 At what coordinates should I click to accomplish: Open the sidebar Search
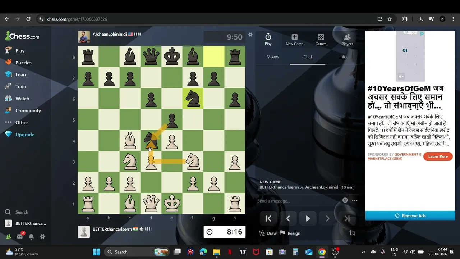(x=17, y=212)
